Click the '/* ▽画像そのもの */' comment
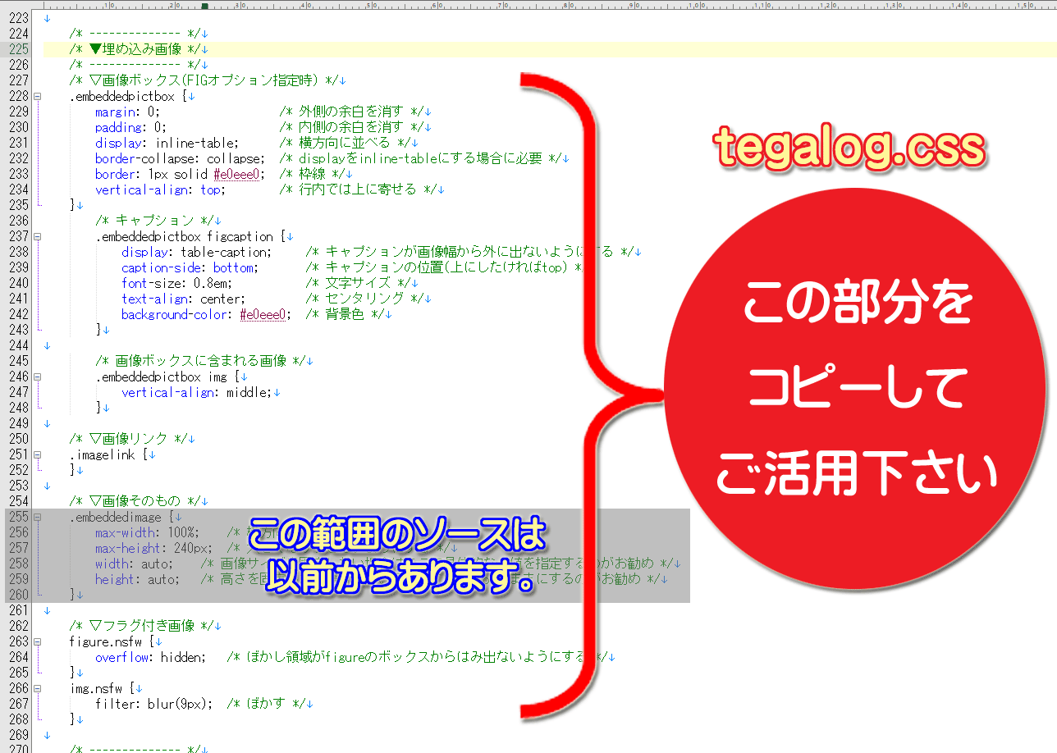 pyautogui.click(x=135, y=502)
